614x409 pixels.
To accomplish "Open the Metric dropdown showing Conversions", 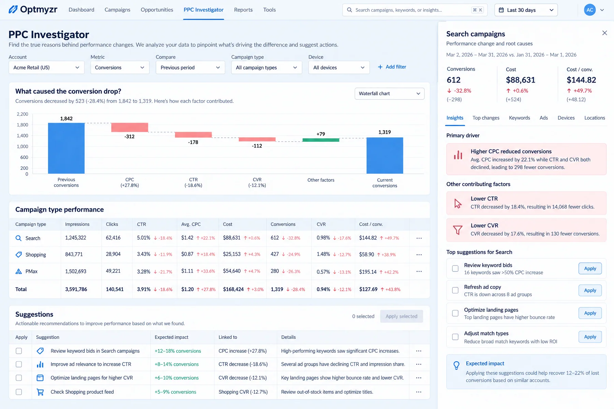I will [120, 67].
